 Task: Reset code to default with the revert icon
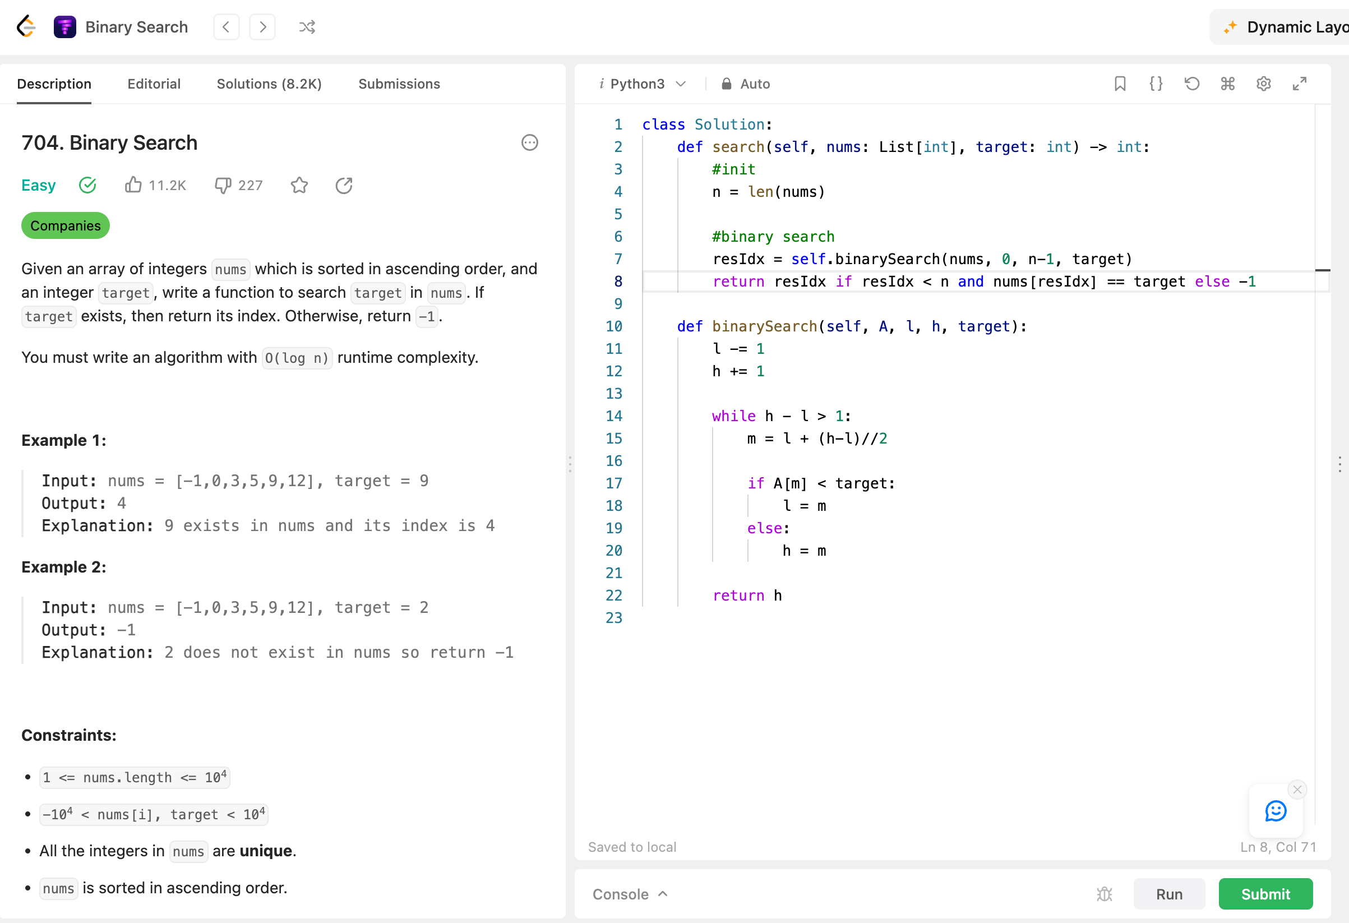point(1191,84)
